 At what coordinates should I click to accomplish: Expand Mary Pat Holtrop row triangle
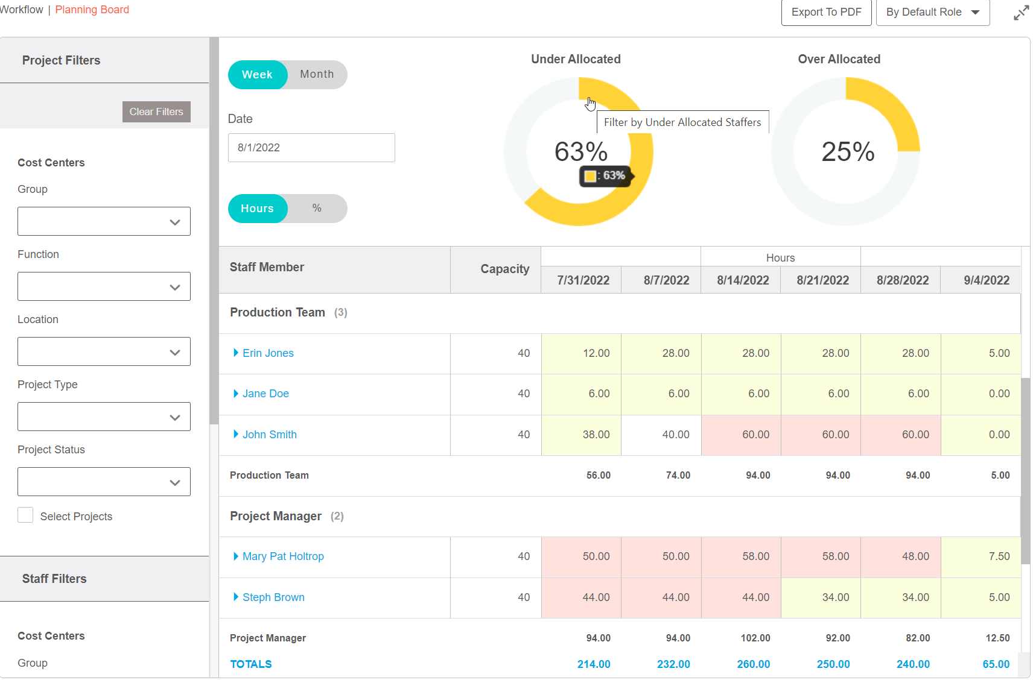click(x=236, y=556)
